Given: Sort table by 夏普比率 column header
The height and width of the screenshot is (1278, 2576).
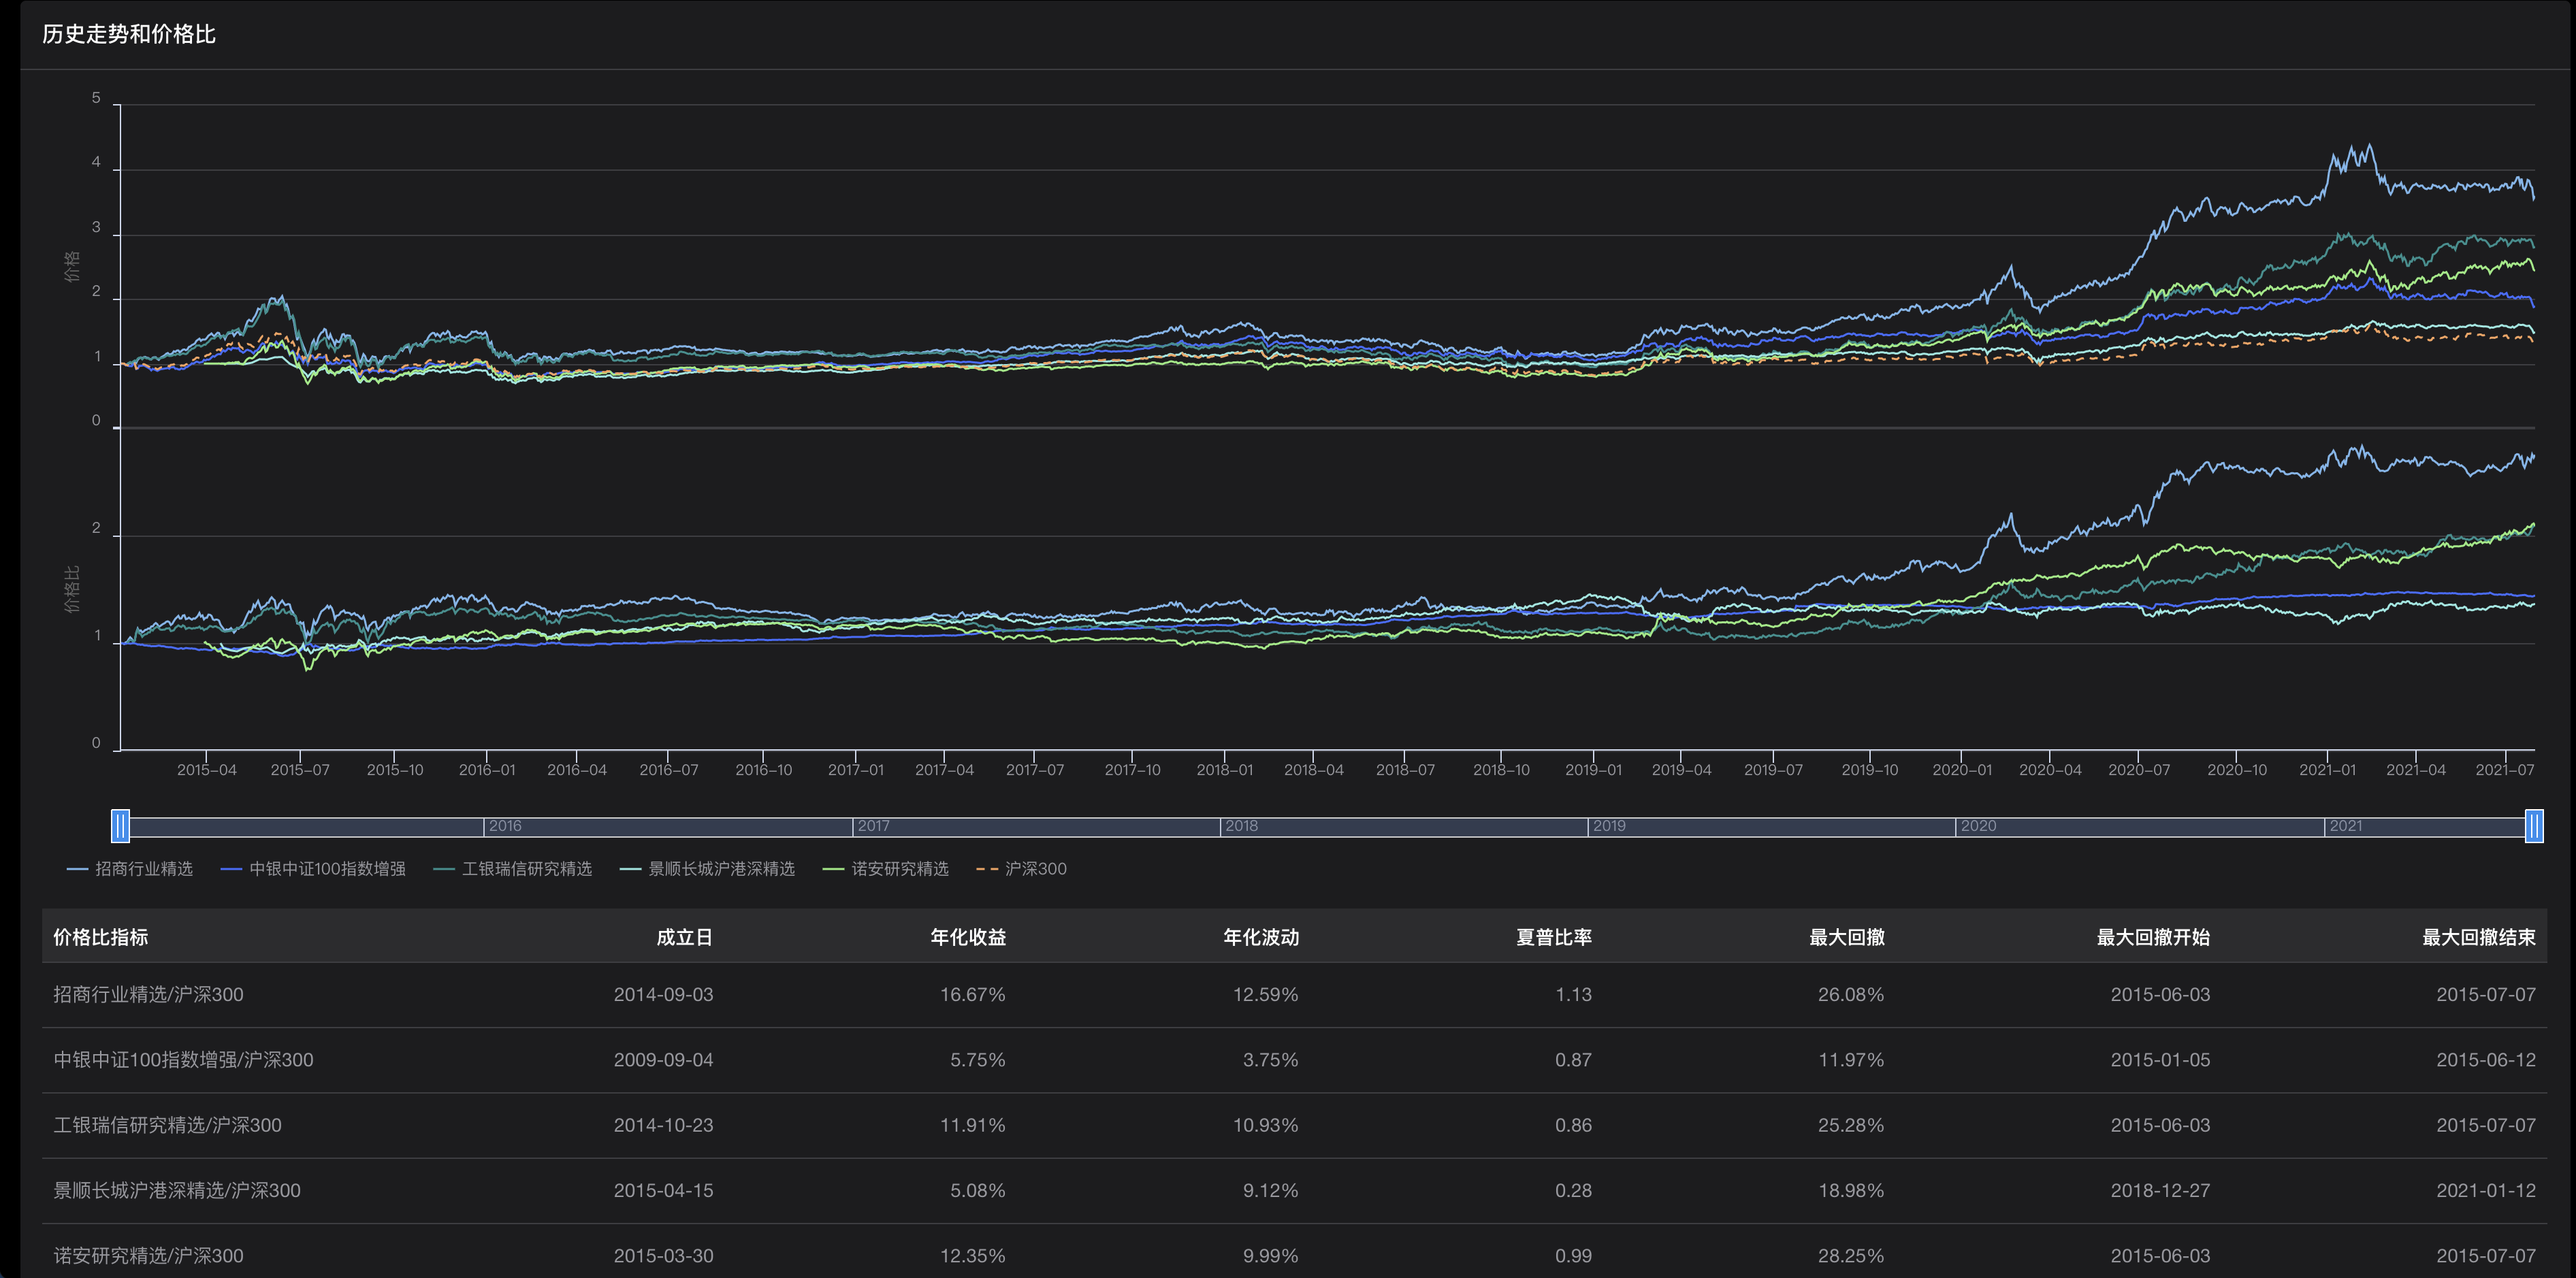Looking at the screenshot, I should pos(1553,937).
